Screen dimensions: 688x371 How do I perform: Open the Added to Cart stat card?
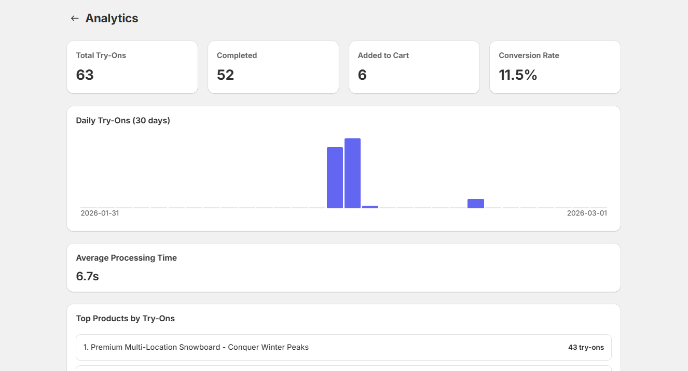click(x=414, y=67)
